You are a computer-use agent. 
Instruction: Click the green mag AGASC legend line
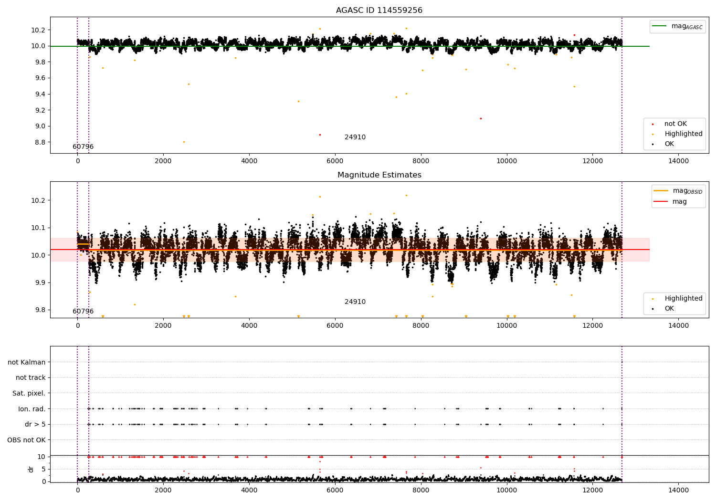click(660, 26)
